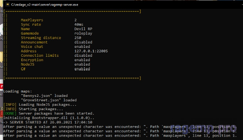This screenshot has width=243, height=140.
Task: Select the 'Streaming distance' label
Action: (41, 38)
